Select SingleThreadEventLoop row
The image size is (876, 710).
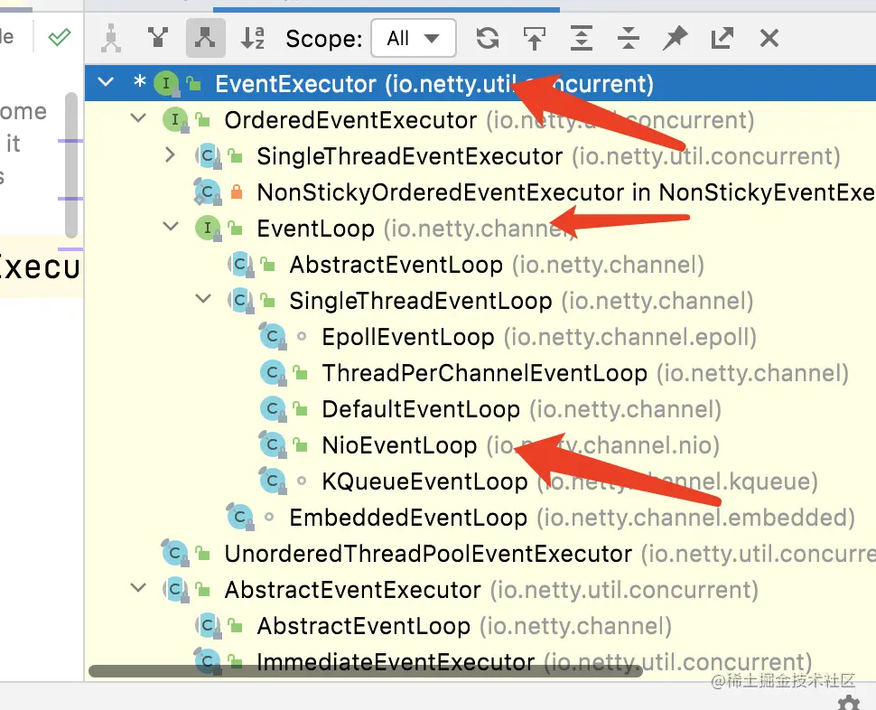click(480, 301)
